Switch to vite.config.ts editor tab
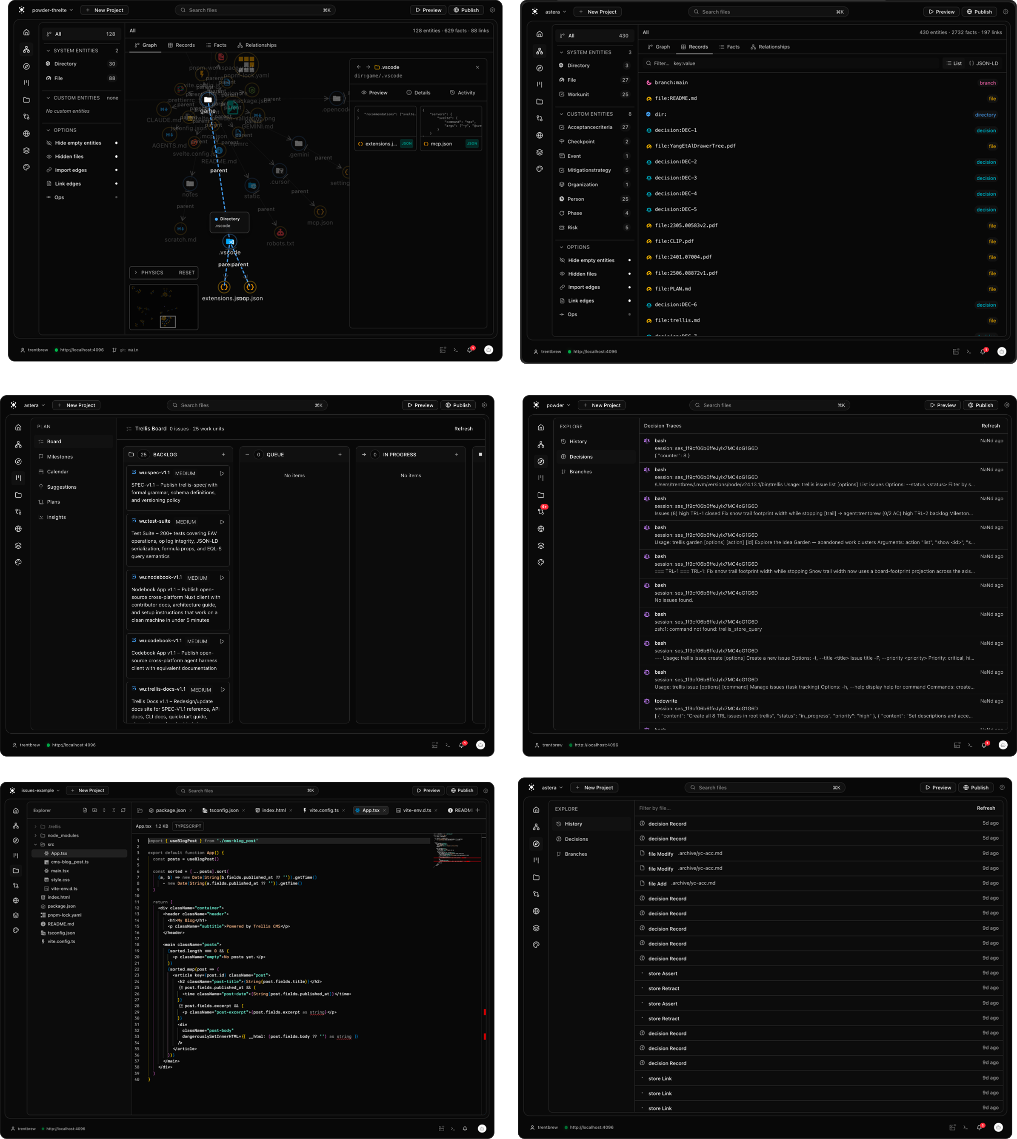Image resolution: width=1017 pixels, height=1139 pixels. click(324, 811)
